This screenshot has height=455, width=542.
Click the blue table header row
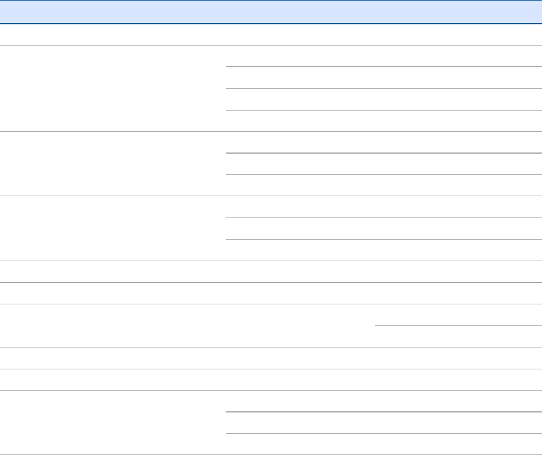click(x=271, y=12)
